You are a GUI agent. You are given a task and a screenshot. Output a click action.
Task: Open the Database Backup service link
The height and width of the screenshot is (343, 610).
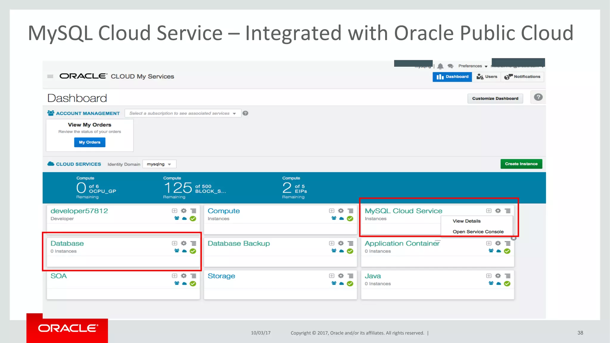[x=239, y=243]
